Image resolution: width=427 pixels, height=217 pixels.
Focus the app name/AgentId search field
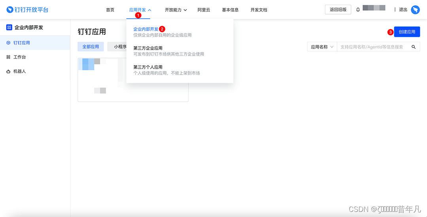click(x=374, y=47)
